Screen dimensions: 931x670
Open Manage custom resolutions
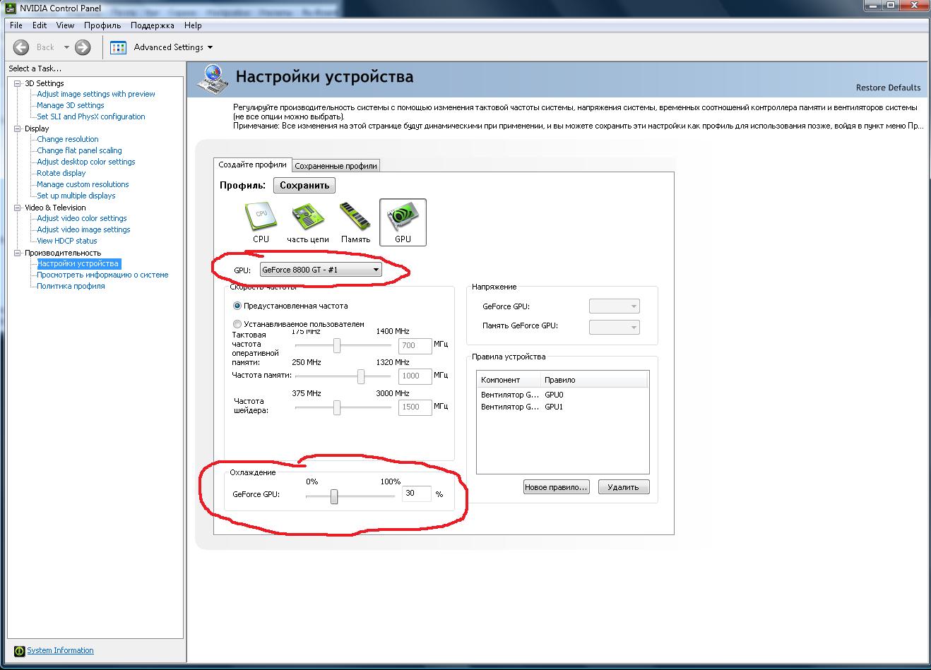pyautogui.click(x=83, y=184)
